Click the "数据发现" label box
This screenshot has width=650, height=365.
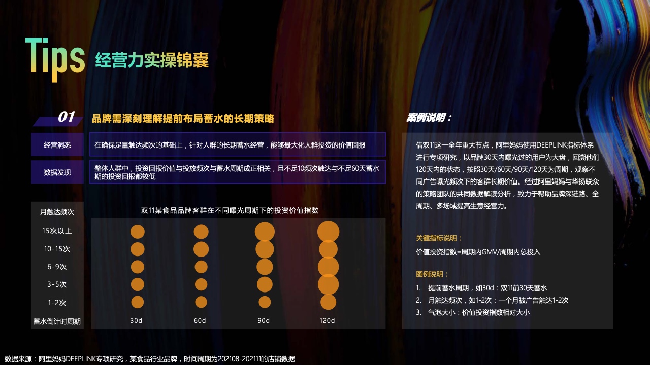[x=57, y=172]
